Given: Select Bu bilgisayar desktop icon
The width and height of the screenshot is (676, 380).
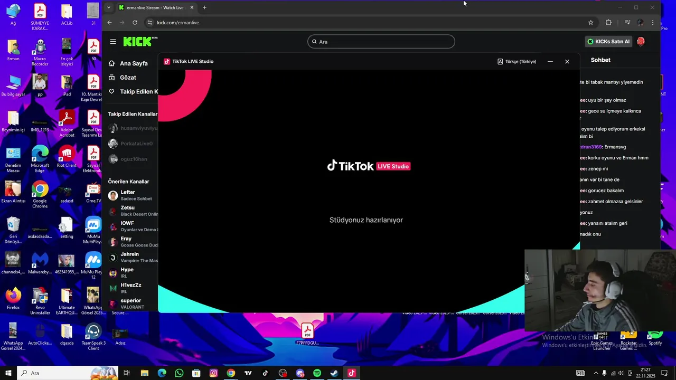Looking at the screenshot, I should pos(13,86).
